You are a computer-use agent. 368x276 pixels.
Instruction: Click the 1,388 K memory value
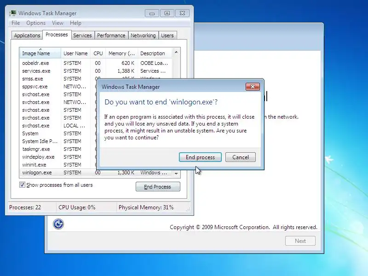pyautogui.click(x=126, y=71)
